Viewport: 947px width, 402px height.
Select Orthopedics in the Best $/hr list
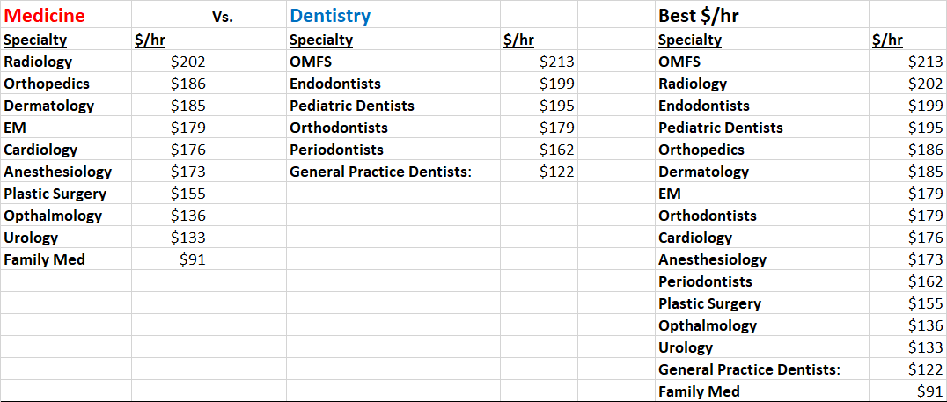(701, 150)
